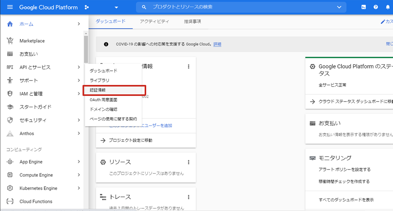This screenshot has height=211, width=393.
Task: Open the 詳細 link in COVID-19 banner
Action: 217,44
